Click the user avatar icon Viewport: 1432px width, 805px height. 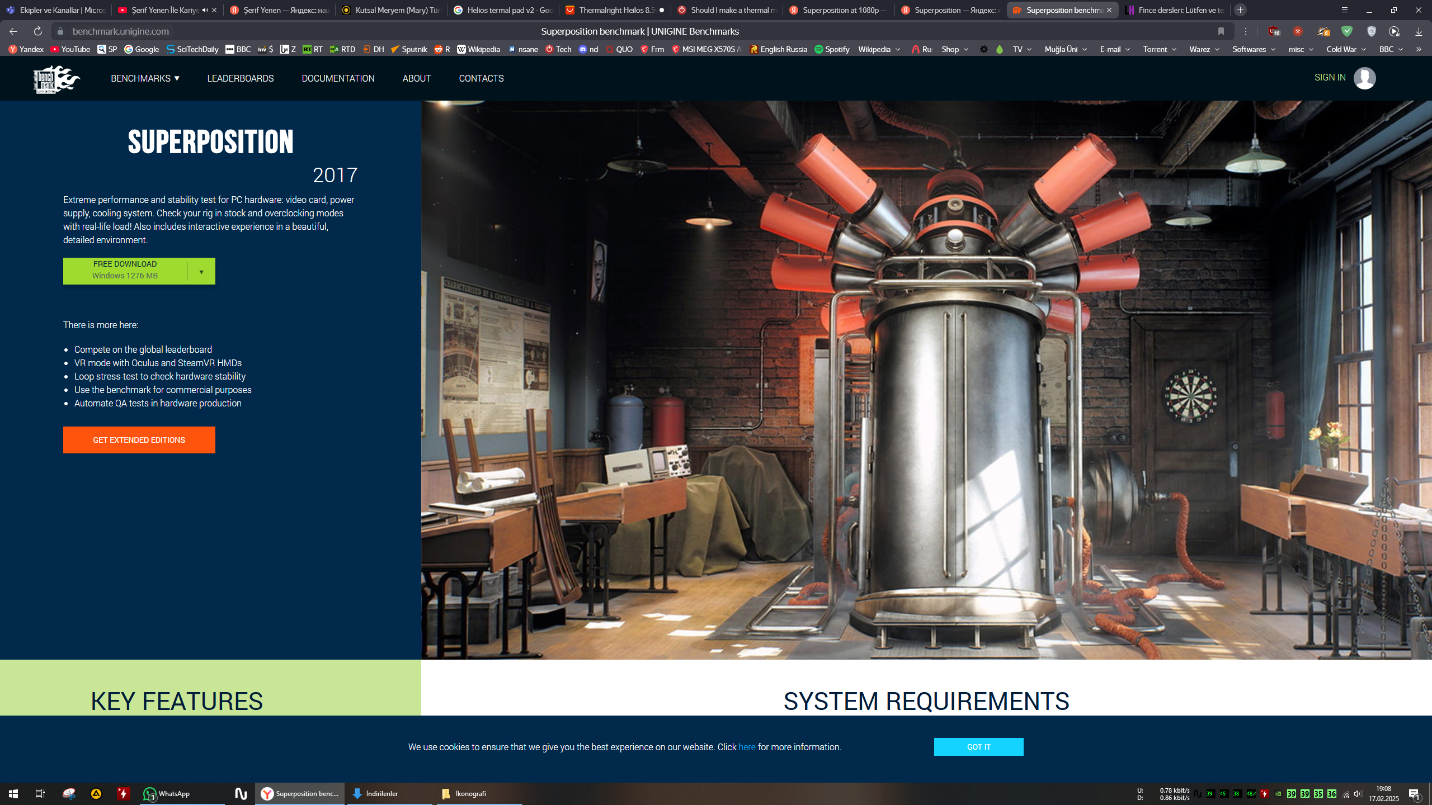coord(1364,78)
